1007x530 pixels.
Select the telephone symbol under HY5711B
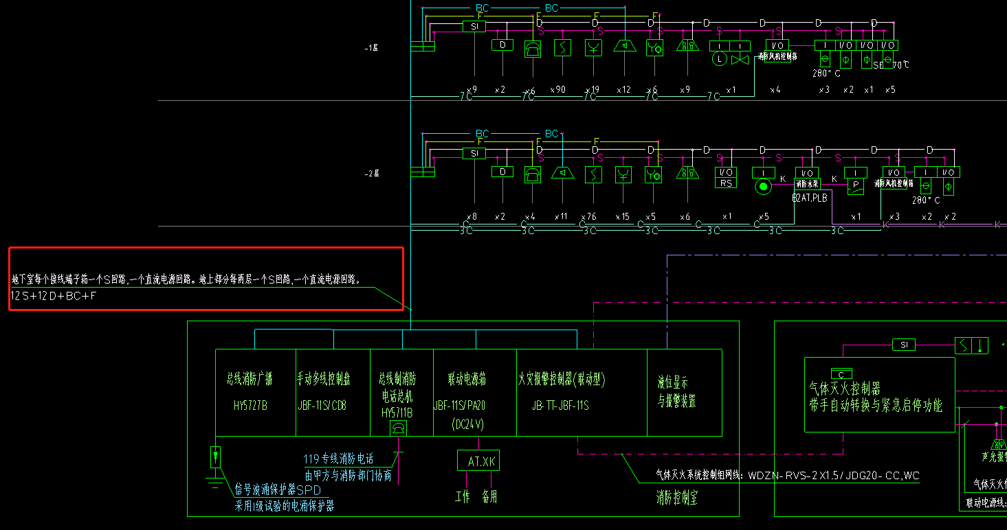(x=399, y=428)
